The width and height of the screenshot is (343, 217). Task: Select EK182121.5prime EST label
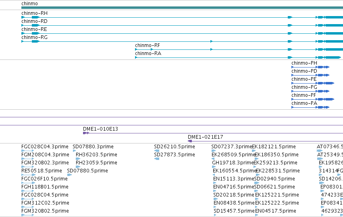pos(274,147)
